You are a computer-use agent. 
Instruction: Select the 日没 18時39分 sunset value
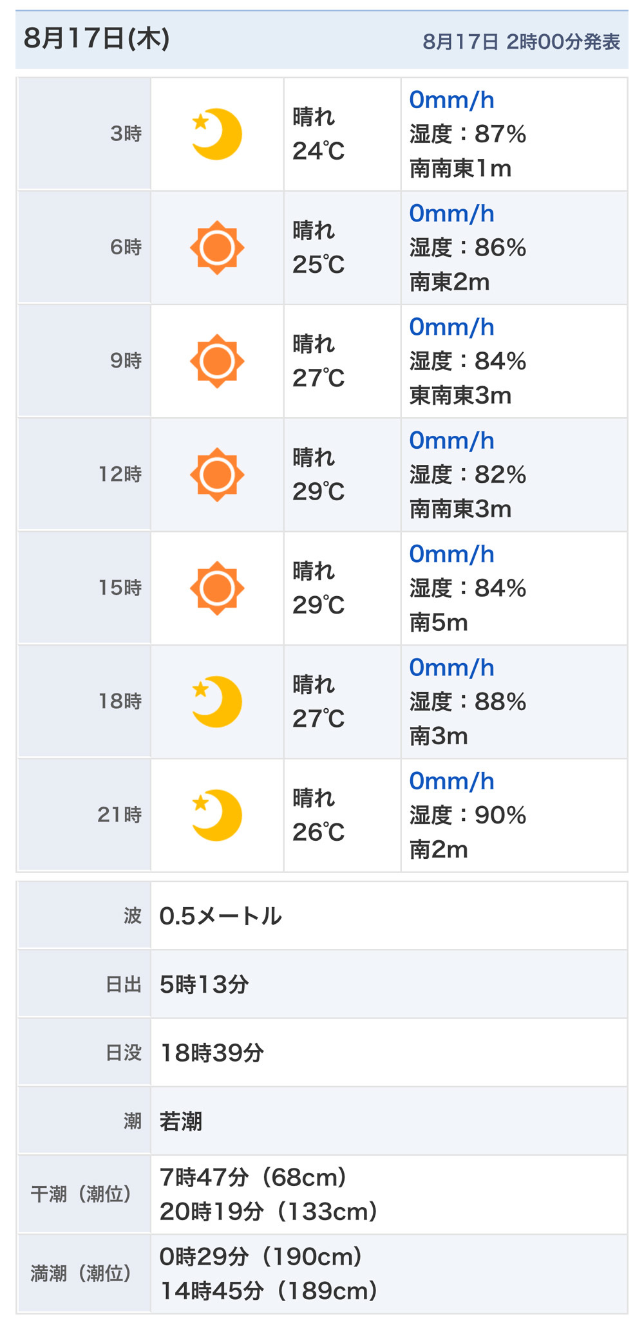[212, 1053]
